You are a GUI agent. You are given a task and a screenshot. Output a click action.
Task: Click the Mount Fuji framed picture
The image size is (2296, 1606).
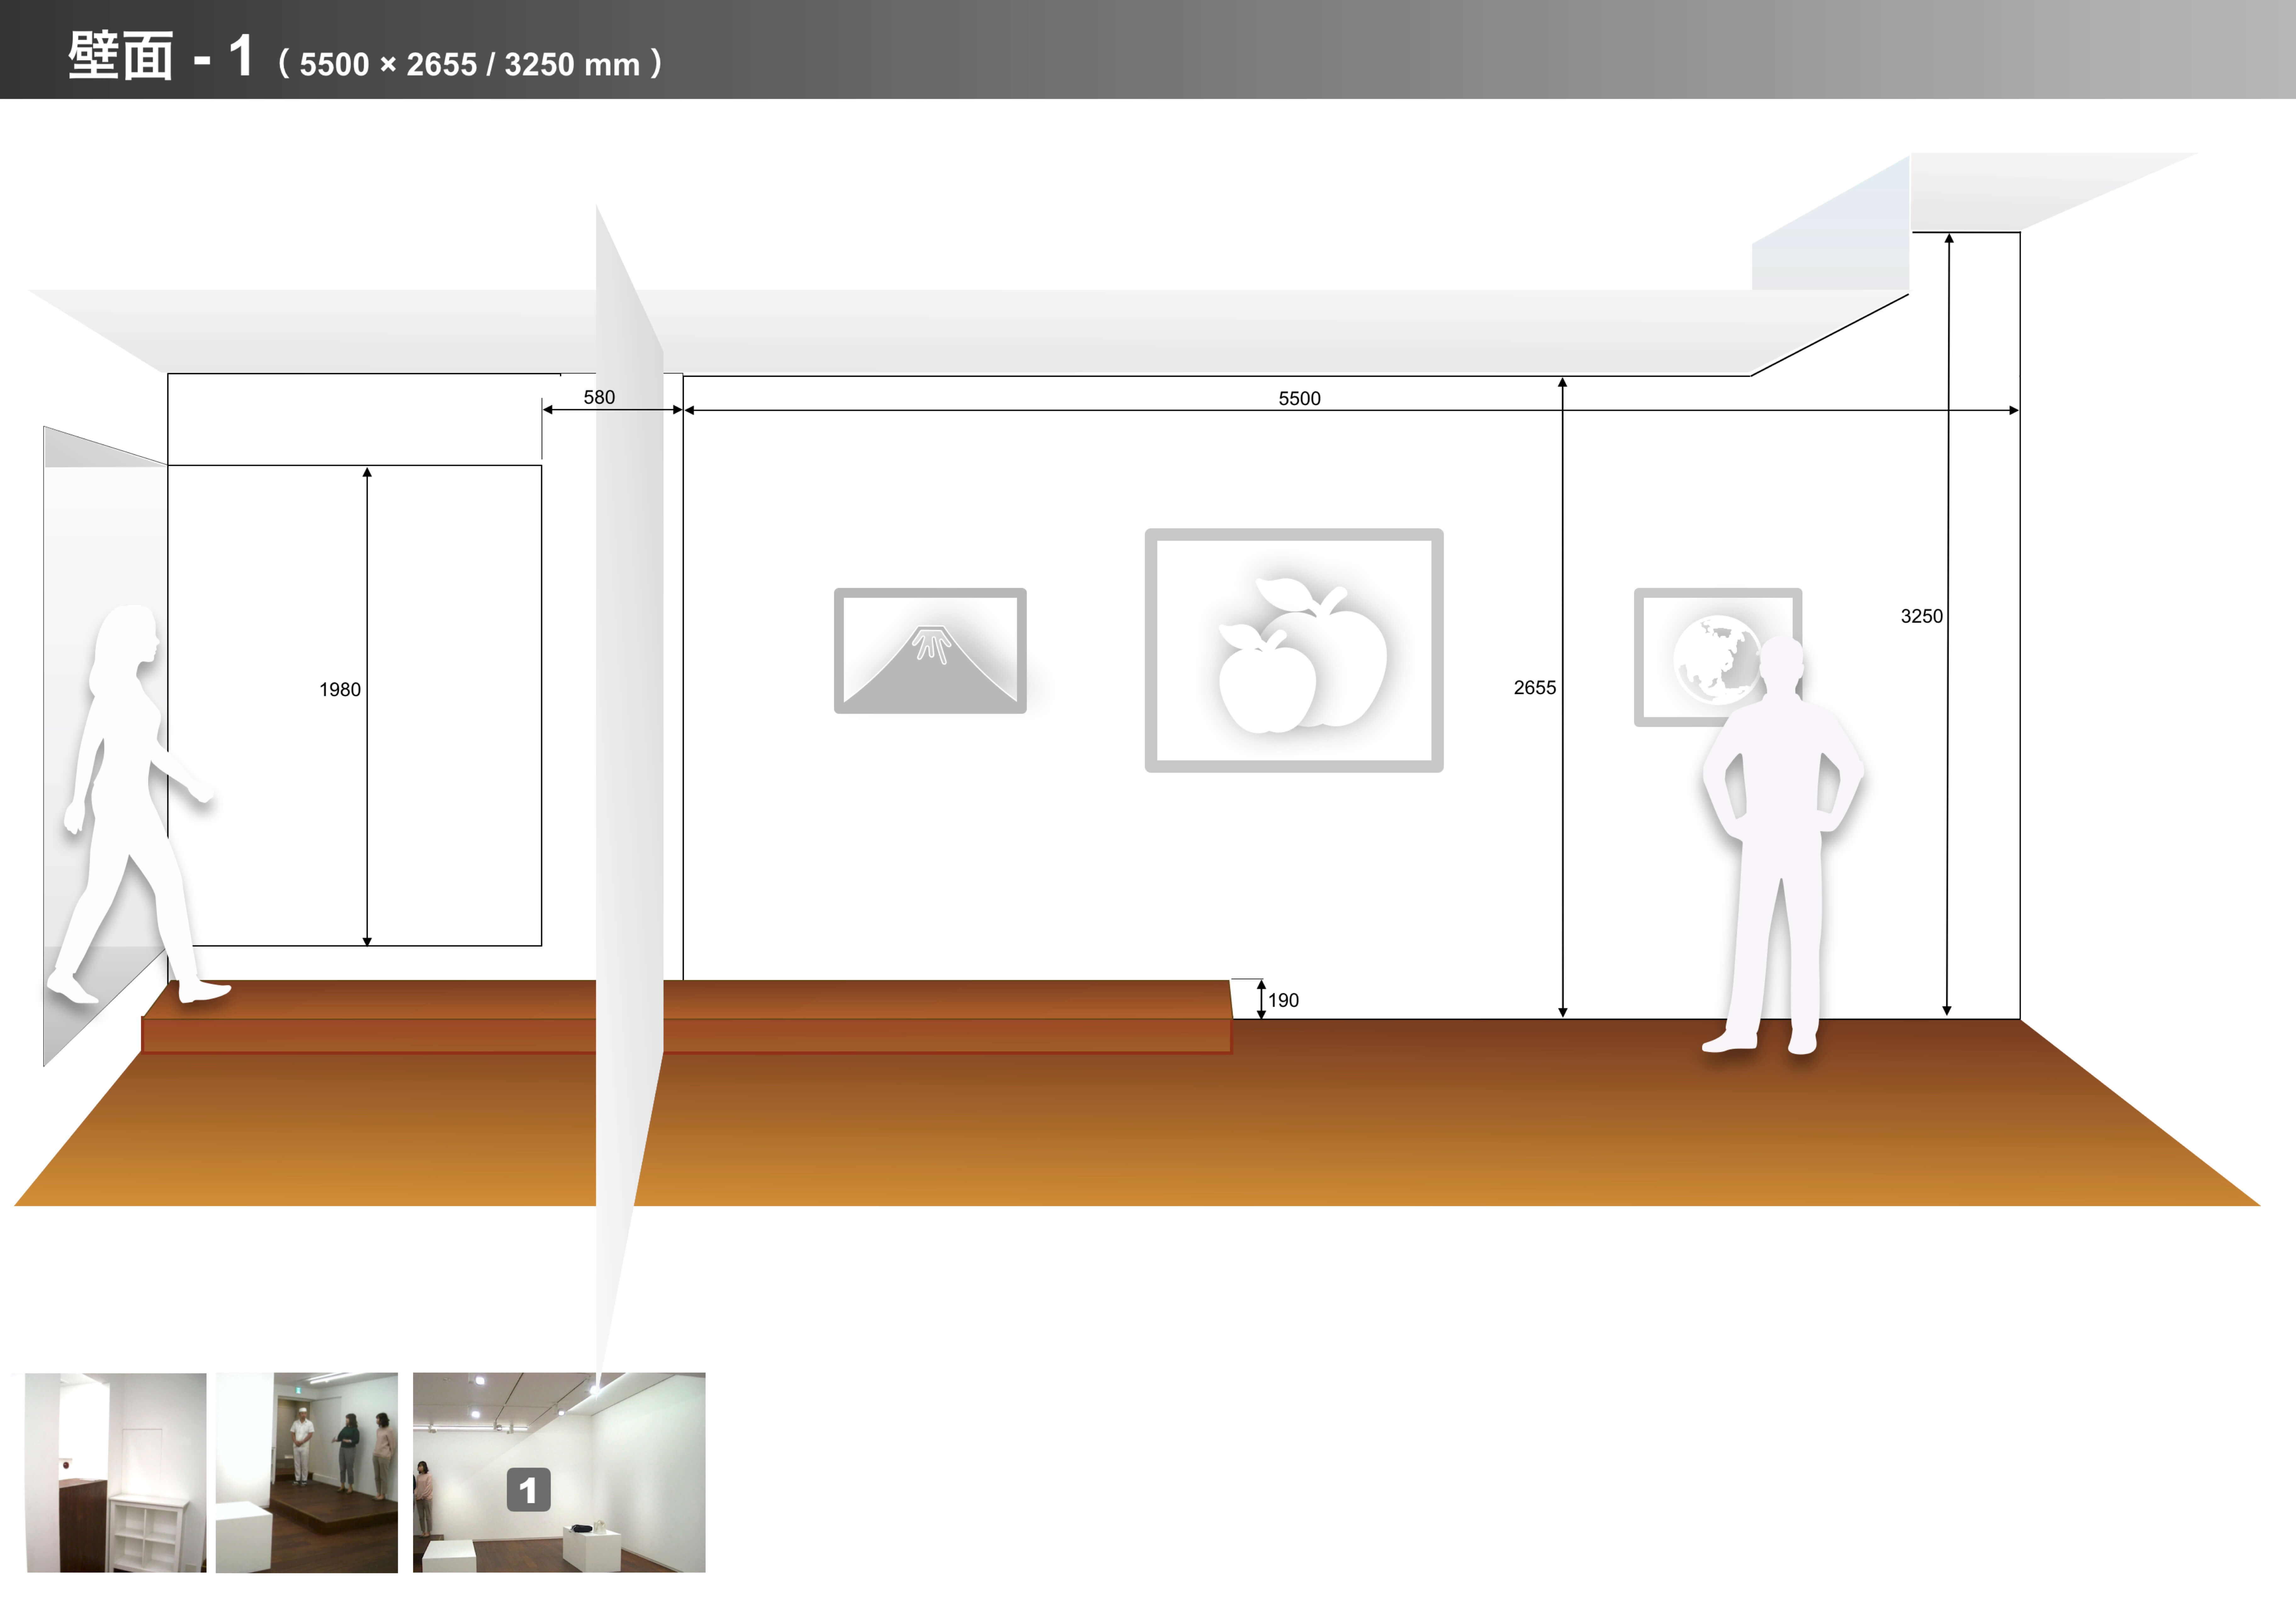pyautogui.click(x=930, y=651)
